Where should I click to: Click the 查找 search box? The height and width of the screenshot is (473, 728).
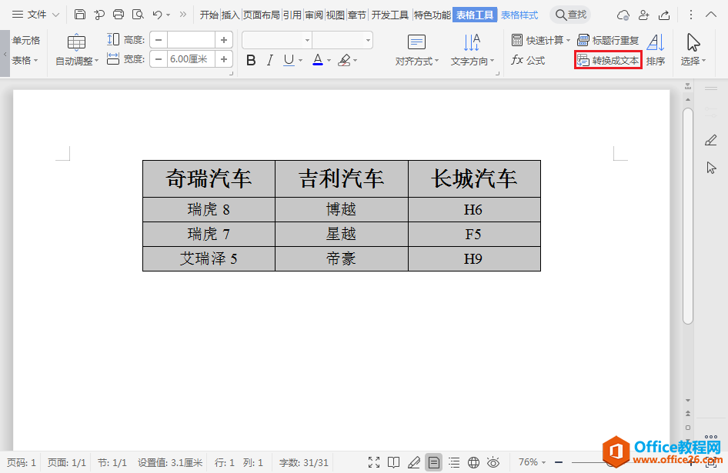570,15
